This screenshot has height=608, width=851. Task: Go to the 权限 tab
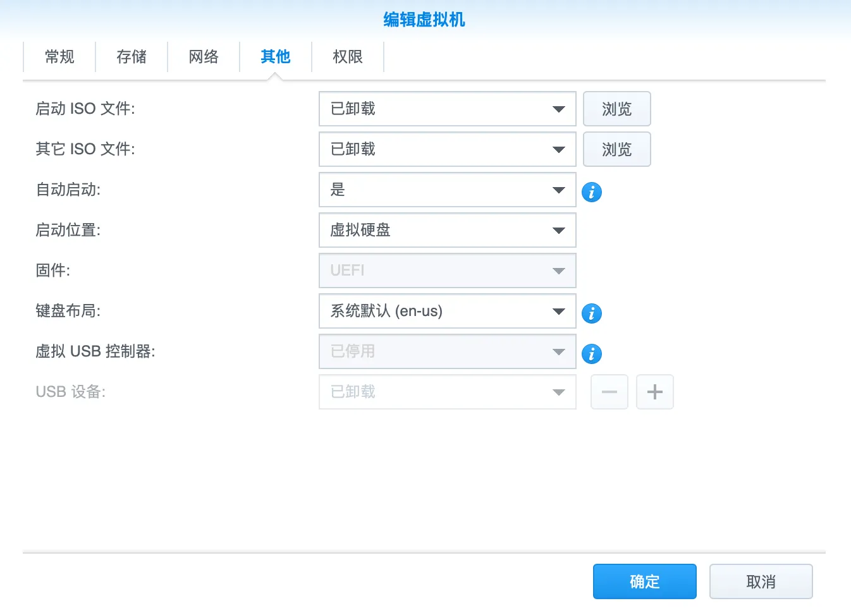[348, 57]
